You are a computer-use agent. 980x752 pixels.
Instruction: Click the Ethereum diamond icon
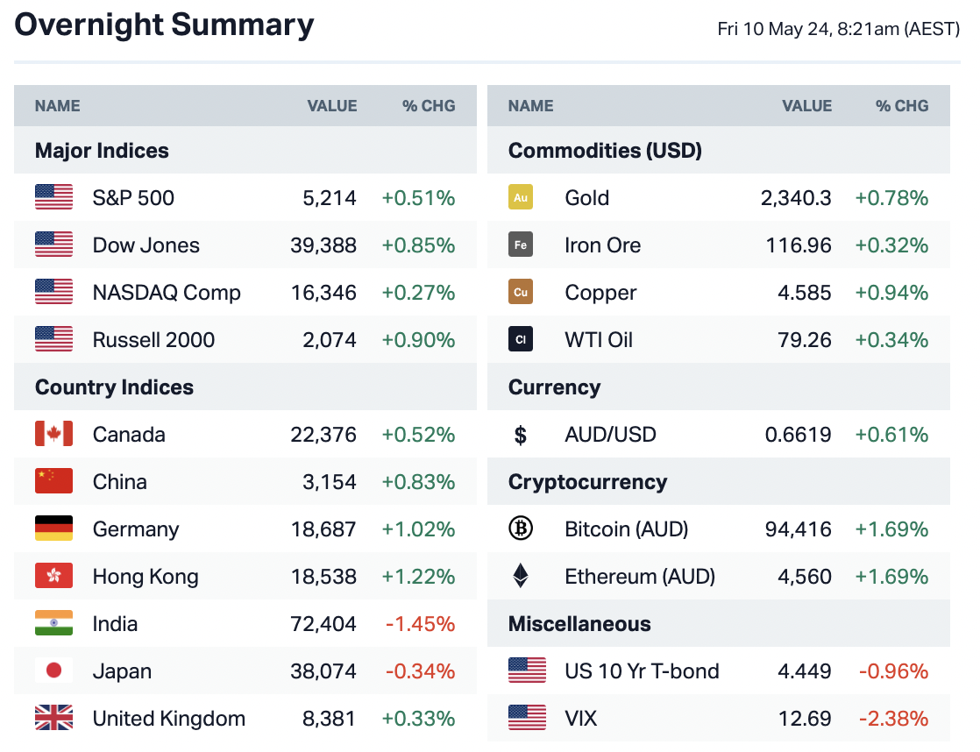coord(521,577)
